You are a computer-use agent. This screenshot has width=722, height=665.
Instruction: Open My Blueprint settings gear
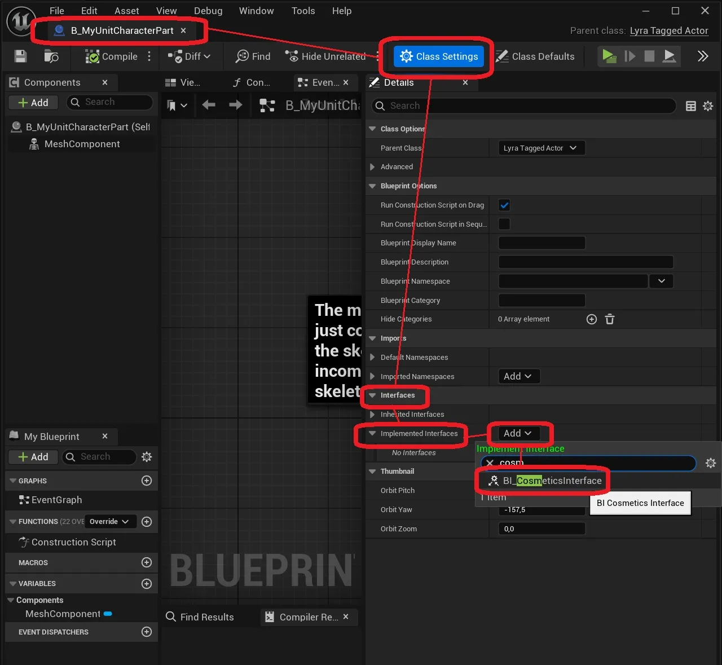coord(147,457)
